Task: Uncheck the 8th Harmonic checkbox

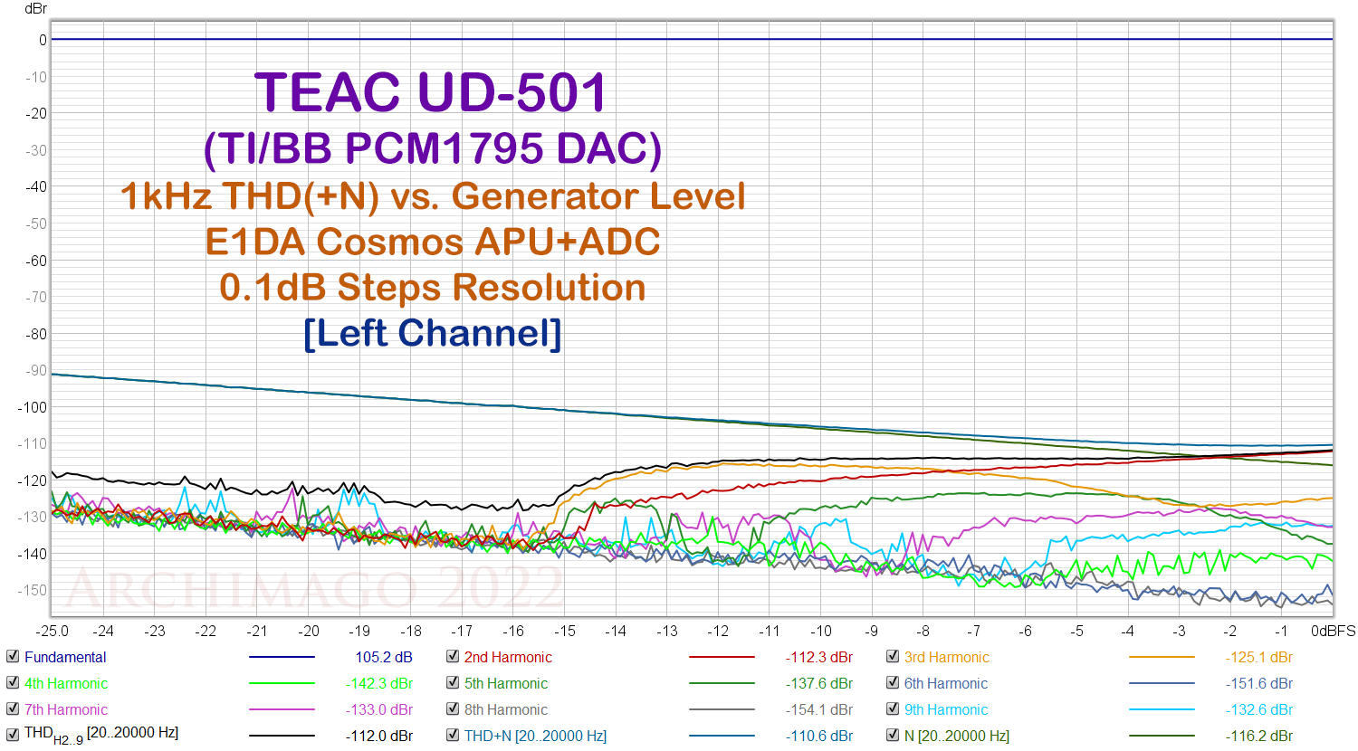Action: click(x=453, y=709)
